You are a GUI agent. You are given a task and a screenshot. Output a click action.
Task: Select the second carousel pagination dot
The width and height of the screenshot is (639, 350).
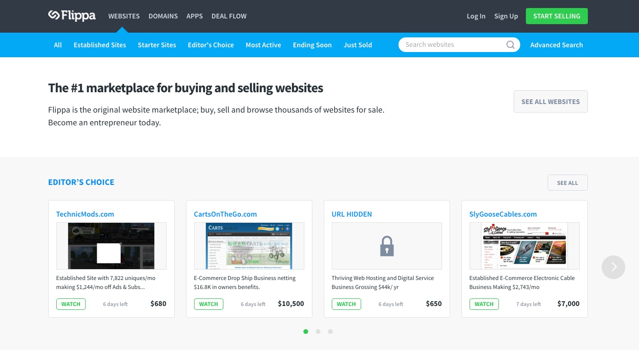click(x=318, y=332)
